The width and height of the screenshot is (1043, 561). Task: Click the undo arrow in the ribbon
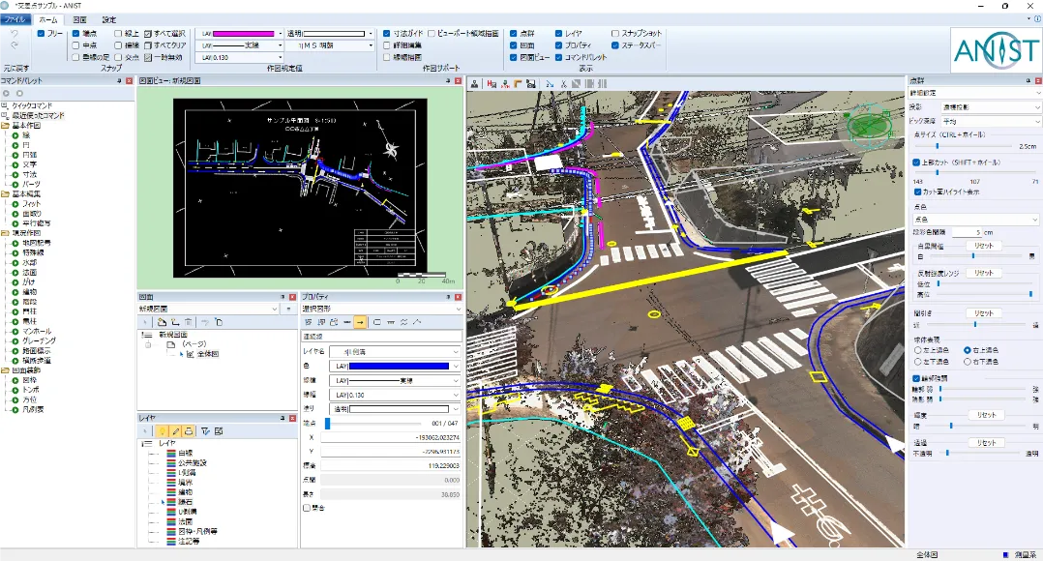15,33
